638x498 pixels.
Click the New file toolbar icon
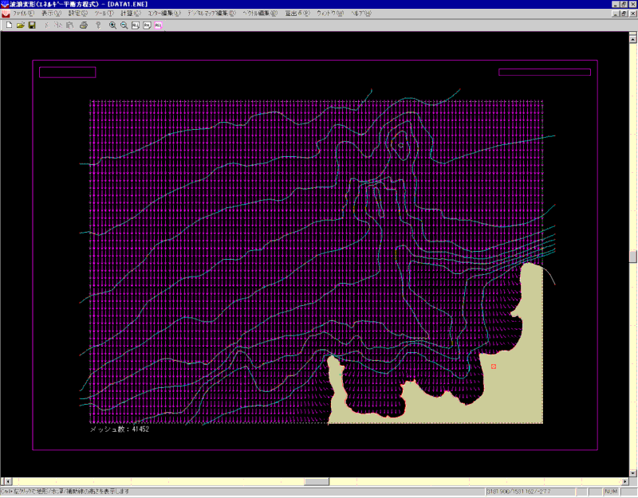coord(9,25)
